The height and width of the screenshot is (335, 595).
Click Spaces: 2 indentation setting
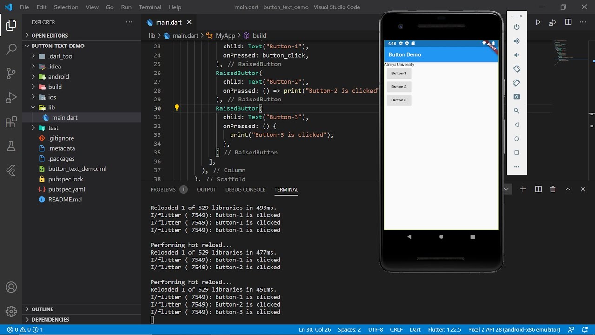[349, 329]
